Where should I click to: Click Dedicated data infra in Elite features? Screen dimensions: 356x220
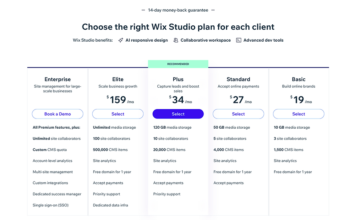pyautogui.click(x=110, y=205)
